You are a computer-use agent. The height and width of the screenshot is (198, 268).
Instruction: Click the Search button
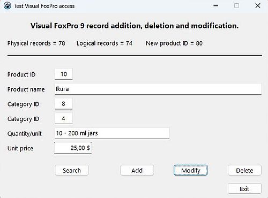pyautogui.click(x=72, y=170)
